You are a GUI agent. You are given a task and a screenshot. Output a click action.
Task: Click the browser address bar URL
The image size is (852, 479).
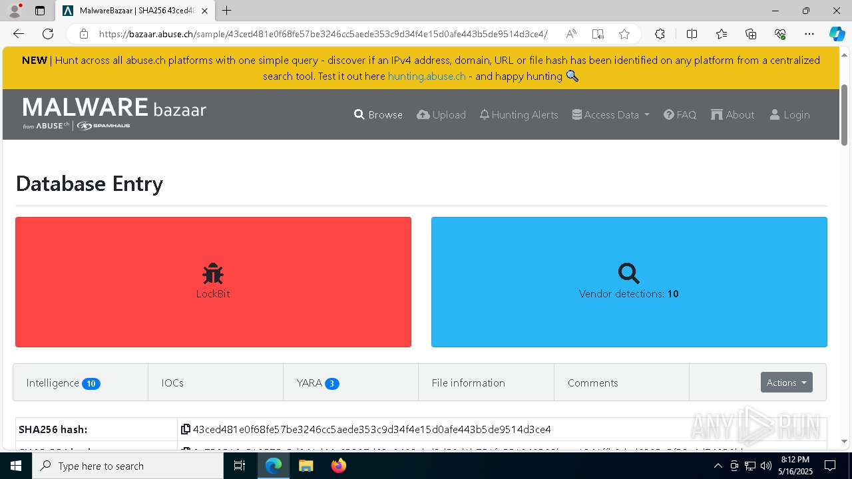(323, 34)
